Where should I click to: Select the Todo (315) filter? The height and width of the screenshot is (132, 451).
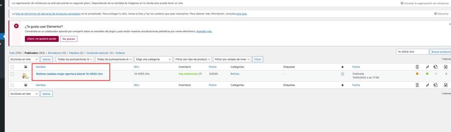[15, 53]
